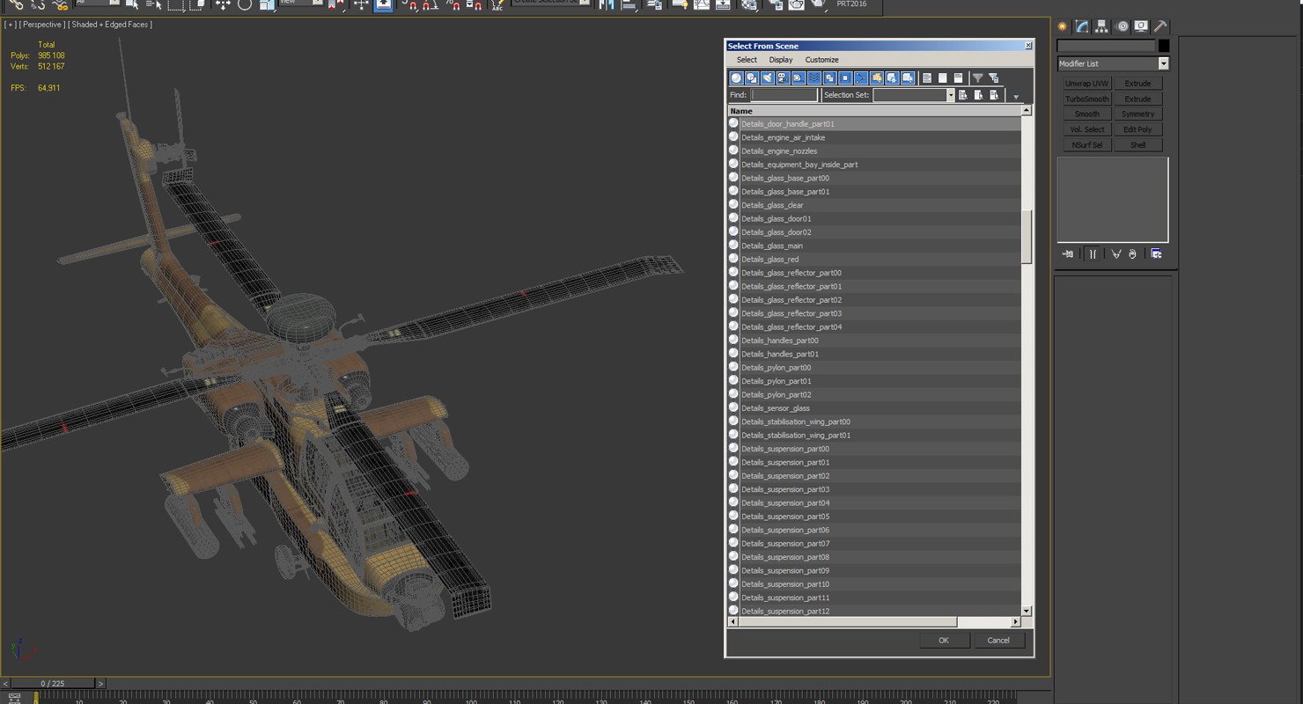Apply the Unwrap UVW modifier button
The width and height of the screenshot is (1303, 704).
pos(1087,84)
